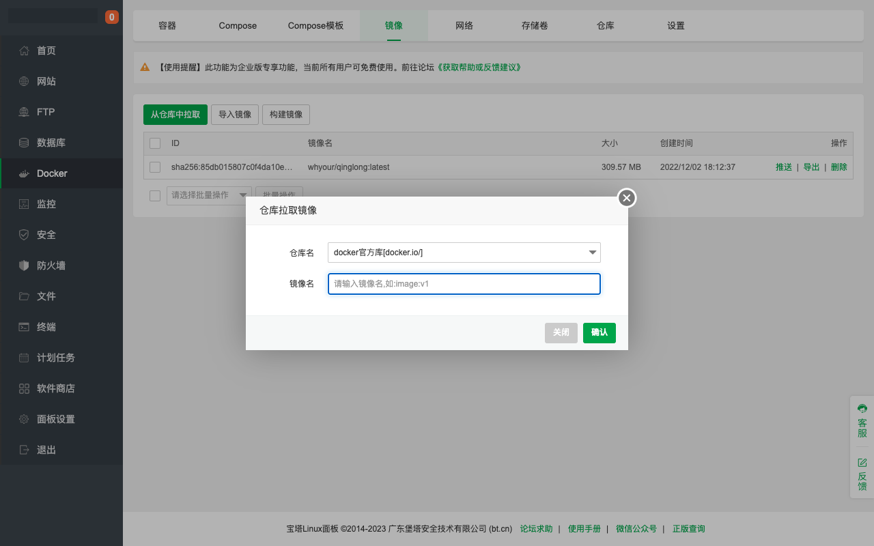
Task: Check the bottom batch operation checkbox
Action: click(154, 195)
